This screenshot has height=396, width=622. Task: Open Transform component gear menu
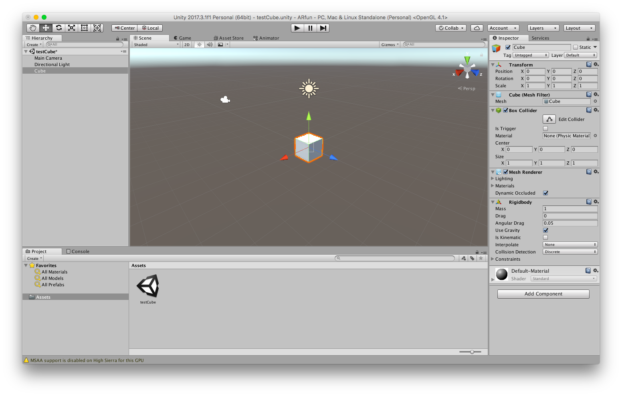(596, 64)
